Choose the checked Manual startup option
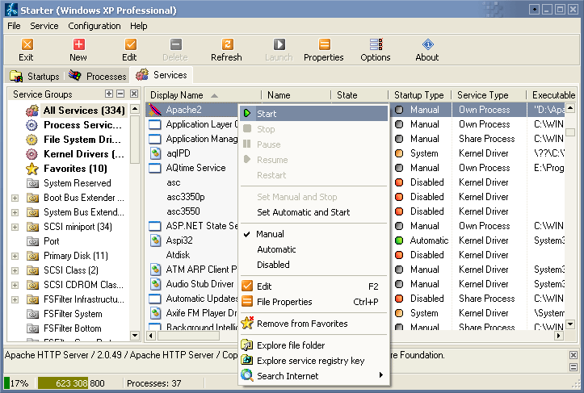This screenshot has width=584, height=393. click(x=270, y=234)
